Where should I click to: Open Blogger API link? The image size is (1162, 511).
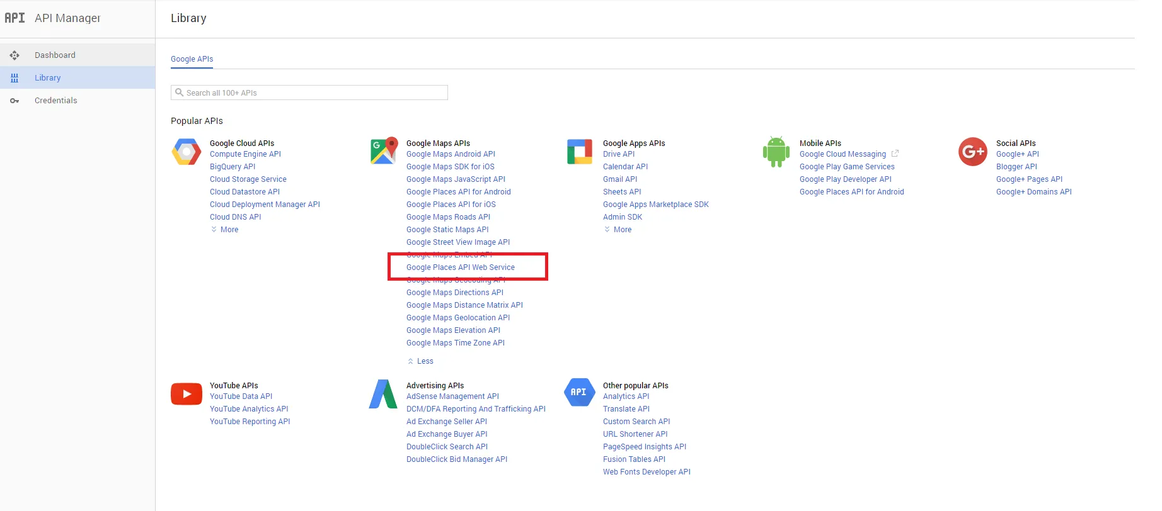pyautogui.click(x=1016, y=167)
